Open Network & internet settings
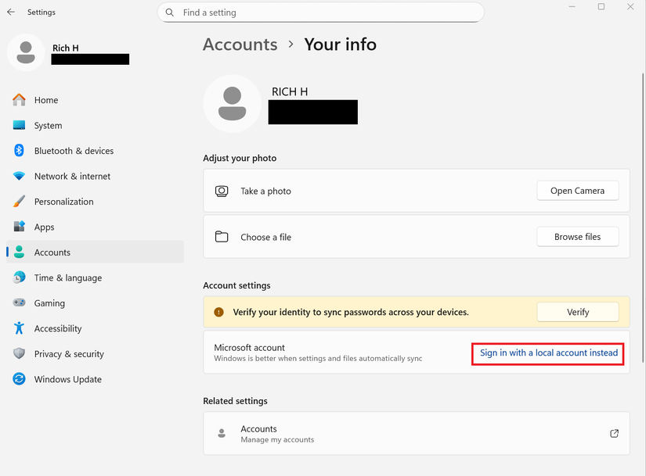This screenshot has height=476, width=646. [x=19, y=176]
